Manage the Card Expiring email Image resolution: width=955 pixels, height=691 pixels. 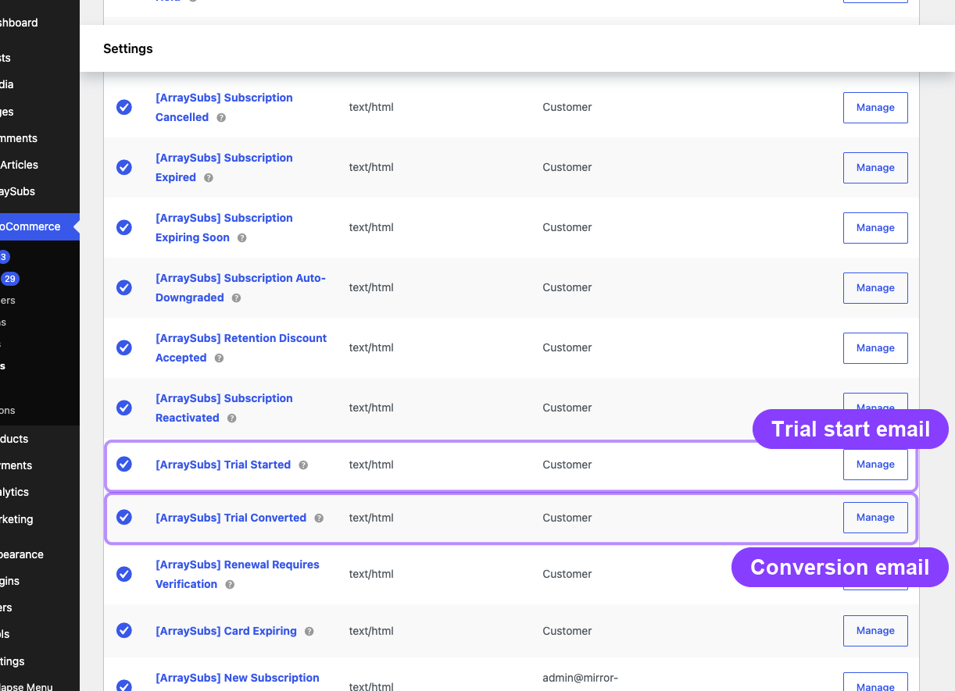(x=875, y=631)
